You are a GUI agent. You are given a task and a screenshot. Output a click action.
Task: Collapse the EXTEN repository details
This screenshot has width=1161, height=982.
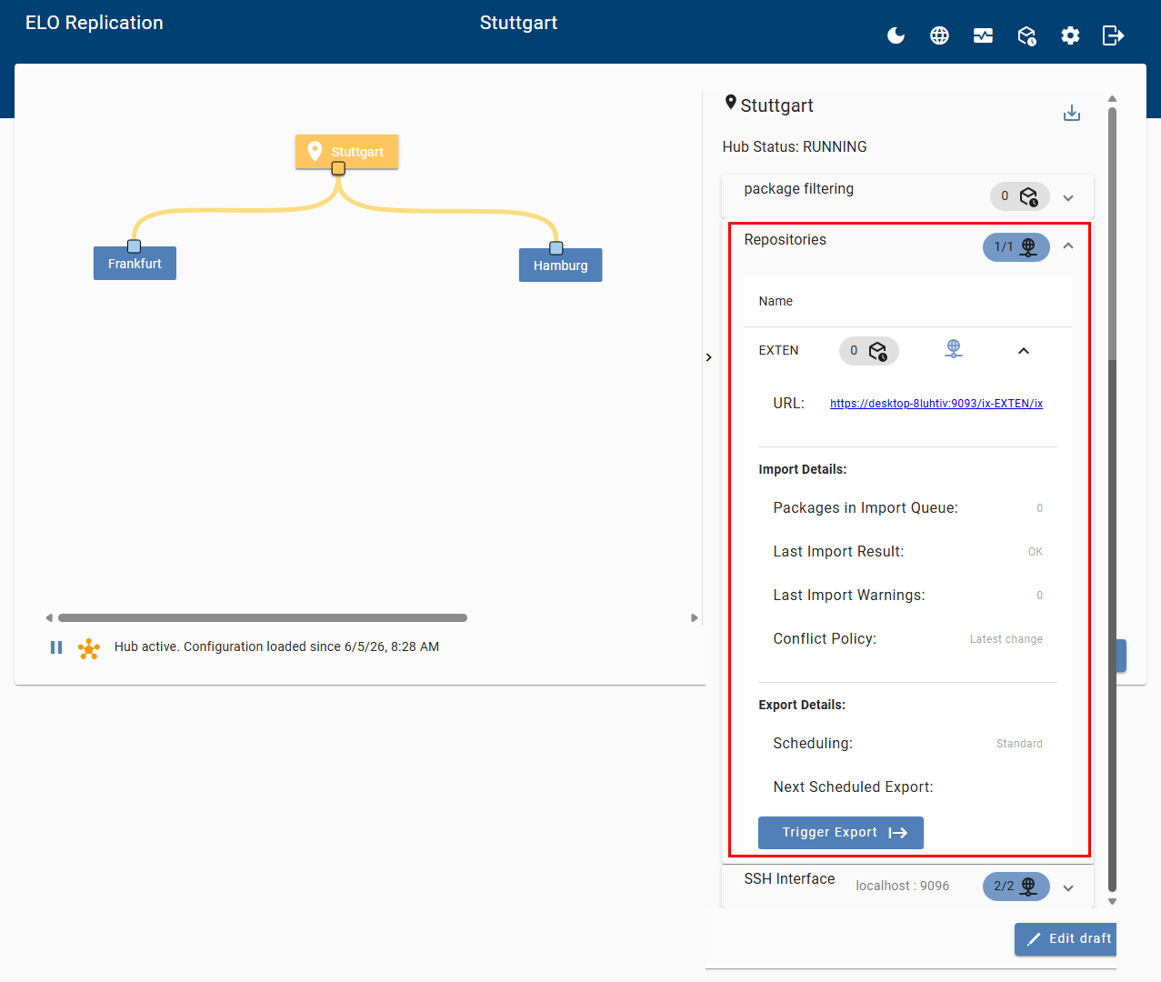pos(1024,351)
